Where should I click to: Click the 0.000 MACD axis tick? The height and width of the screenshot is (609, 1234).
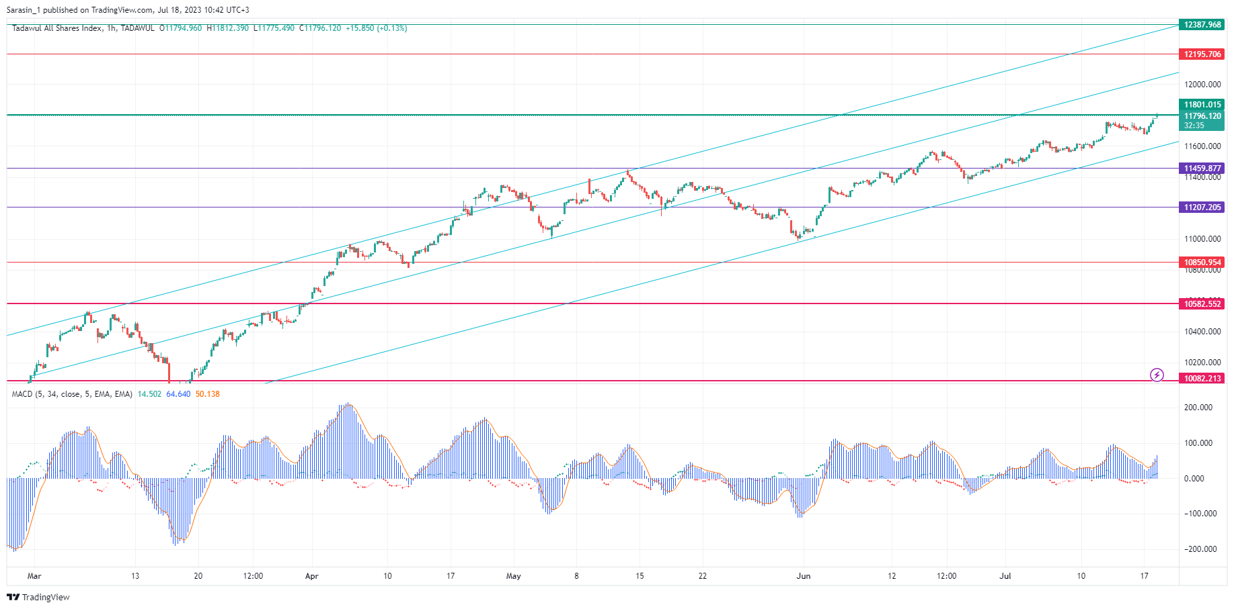pos(1194,479)
